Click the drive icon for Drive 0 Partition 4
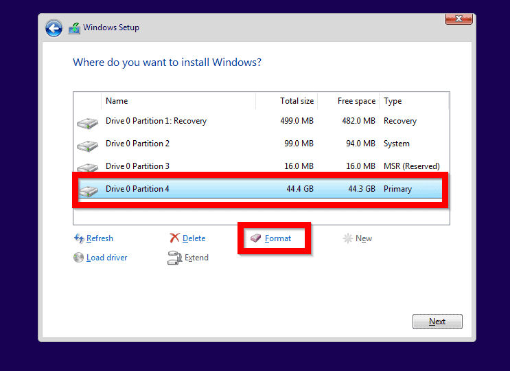Viewport: 510px width, 371px height. coord(88,191)
